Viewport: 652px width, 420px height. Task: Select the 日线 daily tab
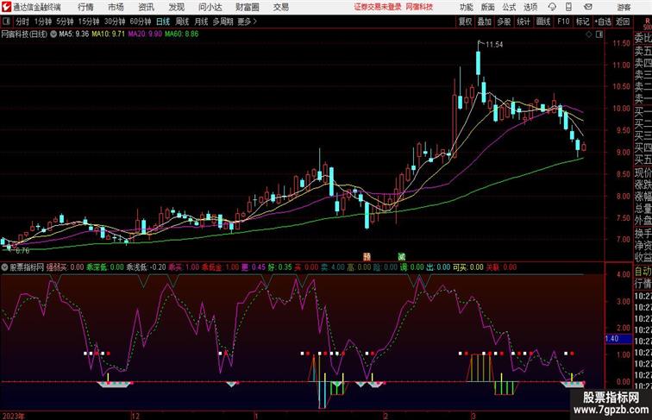(x=163, y=22)
